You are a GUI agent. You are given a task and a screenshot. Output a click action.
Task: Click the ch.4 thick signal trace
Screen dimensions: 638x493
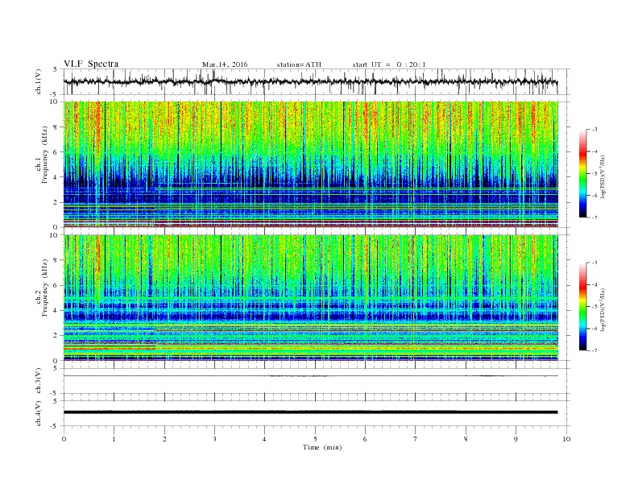pyautogui.click(x=310, y=412)
